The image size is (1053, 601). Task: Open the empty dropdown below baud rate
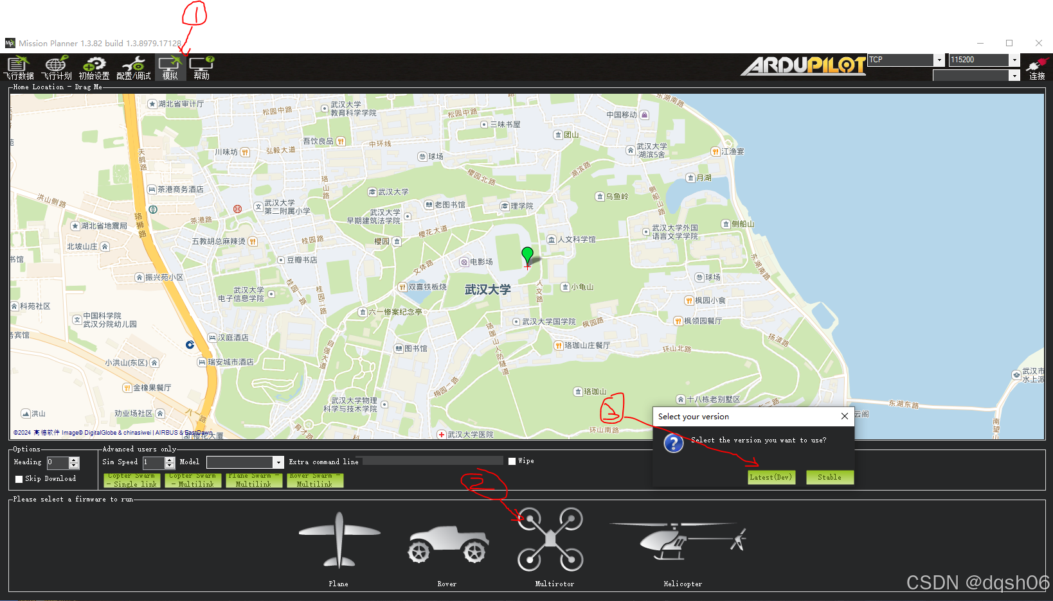click(1014, 76)
